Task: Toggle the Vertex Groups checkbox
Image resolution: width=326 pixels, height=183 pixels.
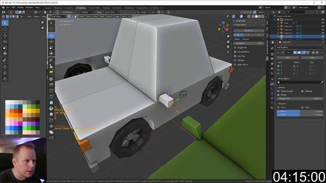Action: pos(279,91)
